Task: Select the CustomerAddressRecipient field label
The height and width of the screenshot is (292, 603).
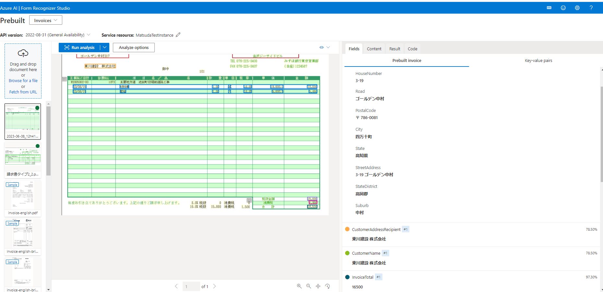Action: coord(376,229)
